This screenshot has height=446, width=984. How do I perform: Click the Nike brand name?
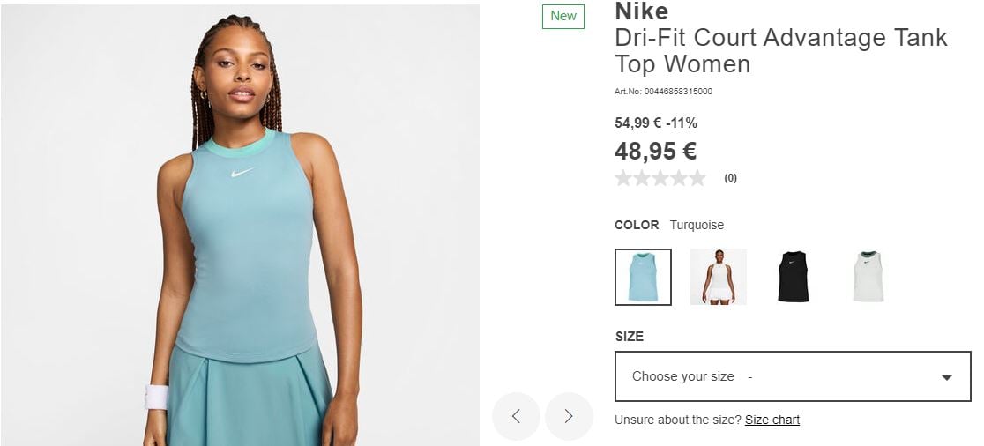641,11
